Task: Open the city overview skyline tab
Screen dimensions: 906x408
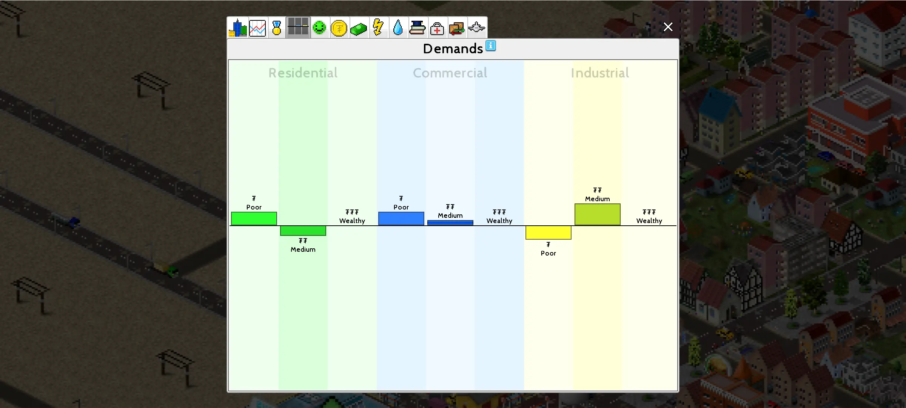Action: 238,28
